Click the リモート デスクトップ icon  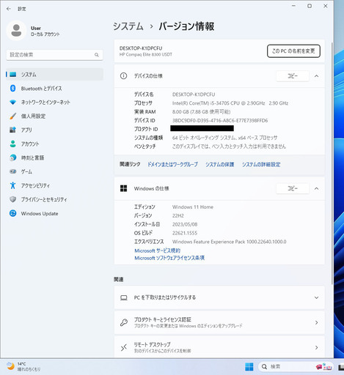[x=124, y=347]
